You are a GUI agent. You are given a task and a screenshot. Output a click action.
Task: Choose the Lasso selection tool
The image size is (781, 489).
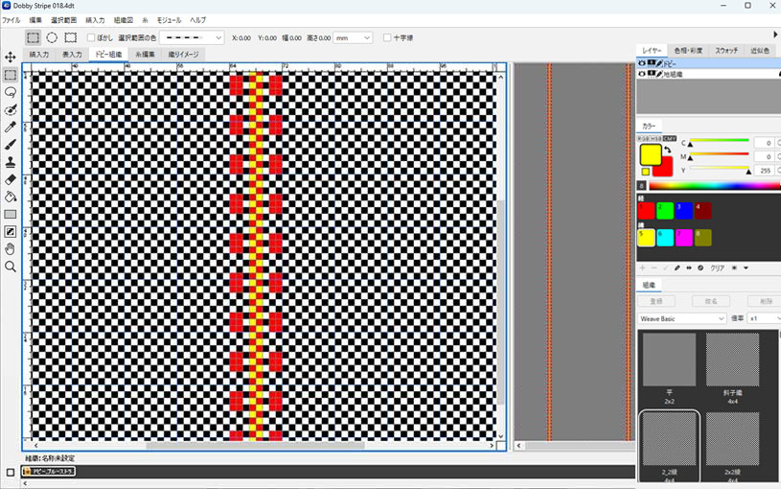(x=10, y=92)
